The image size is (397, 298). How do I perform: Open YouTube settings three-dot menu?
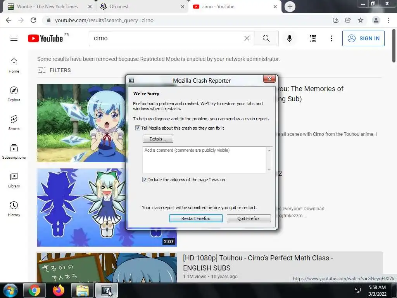coord(331,38)
